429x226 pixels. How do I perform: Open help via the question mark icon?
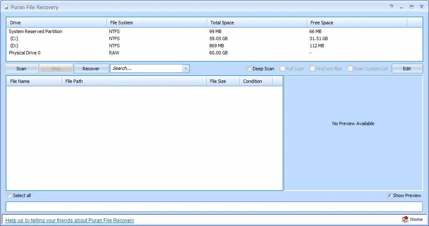[392, 7]
